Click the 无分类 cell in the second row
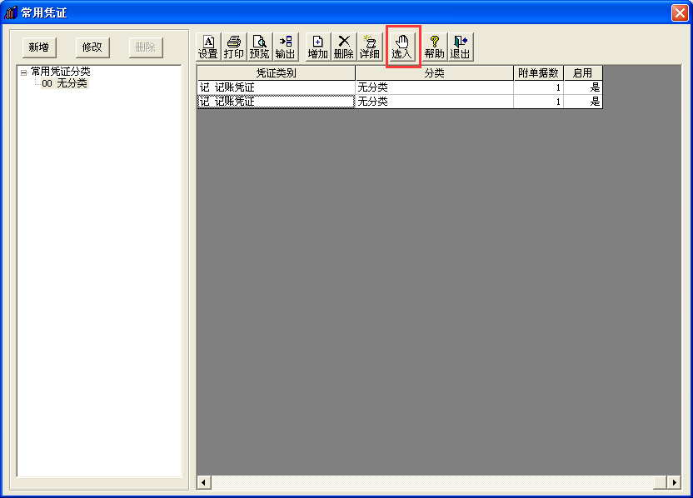The image size is (693, 498). click(x=434, y=102)
